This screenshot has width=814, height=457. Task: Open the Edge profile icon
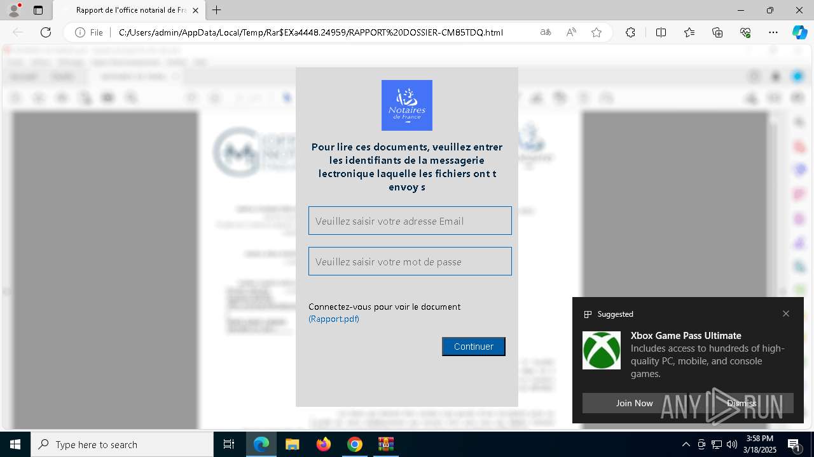(x=14, y=10)
